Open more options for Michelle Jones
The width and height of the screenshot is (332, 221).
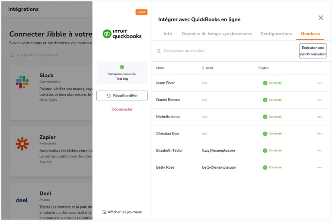[x=319, y=117]
